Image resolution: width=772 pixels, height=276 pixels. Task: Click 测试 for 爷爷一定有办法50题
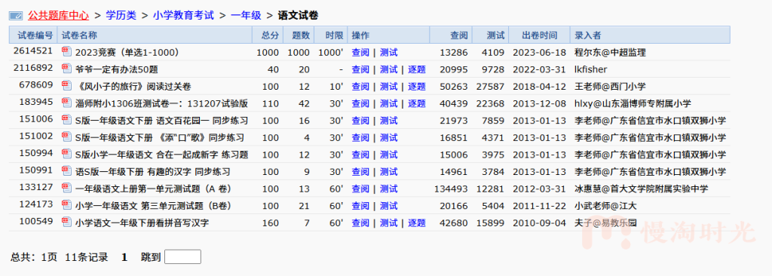(x=388, y=69)
